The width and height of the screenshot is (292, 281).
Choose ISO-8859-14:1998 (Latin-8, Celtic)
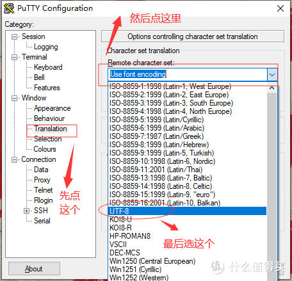pos(188,186)
